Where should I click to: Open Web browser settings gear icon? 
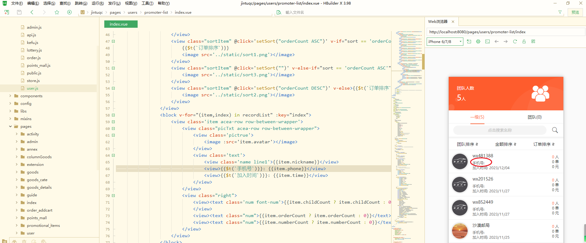pyautogui.click(x=478, y=41)
